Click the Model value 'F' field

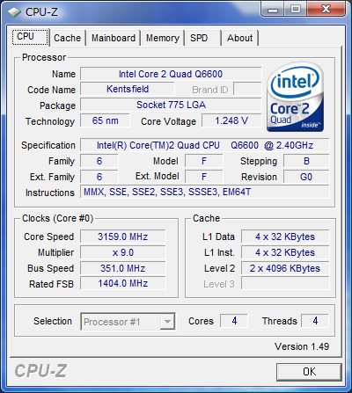click(204, 161)
